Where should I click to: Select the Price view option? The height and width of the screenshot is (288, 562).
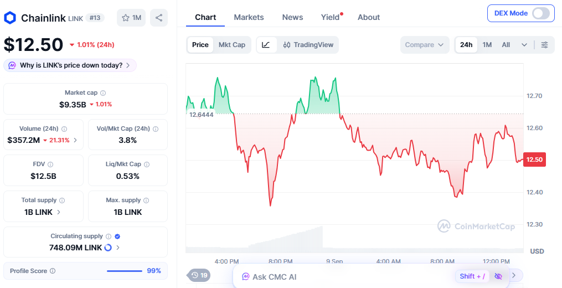(200, 45)
